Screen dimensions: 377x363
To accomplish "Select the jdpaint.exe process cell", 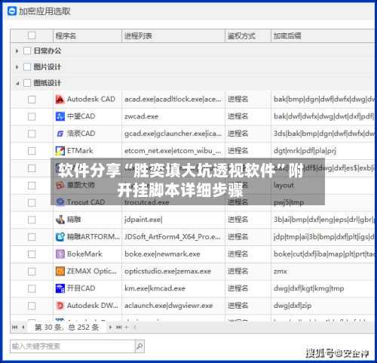I will pyautogui.click(x=173, y=220).
